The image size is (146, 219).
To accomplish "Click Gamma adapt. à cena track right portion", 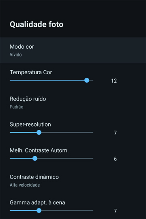I will click(67, 210).
